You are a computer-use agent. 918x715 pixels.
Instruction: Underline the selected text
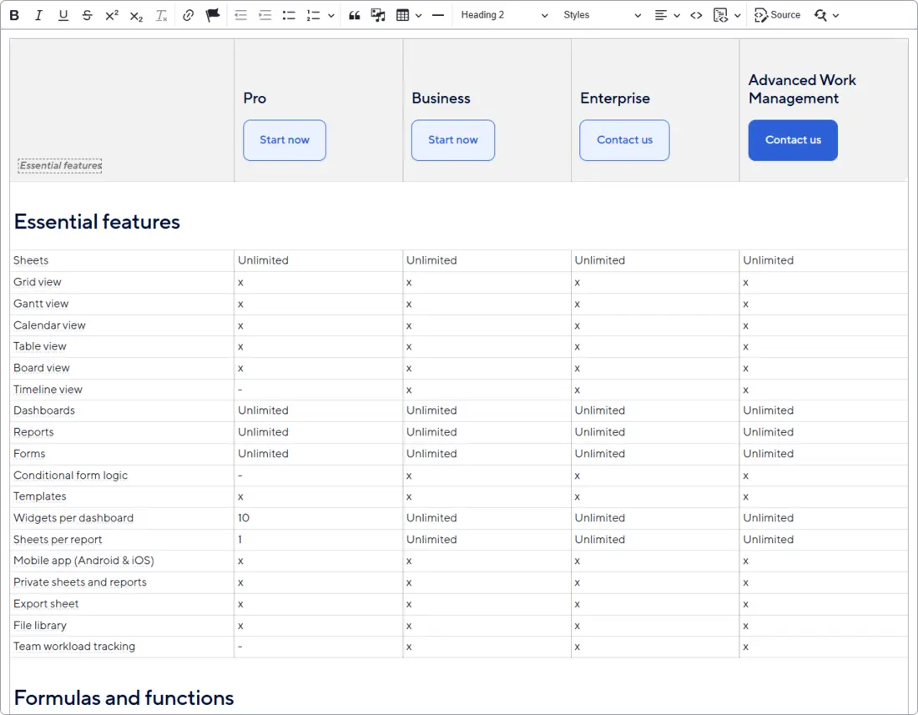tap(63, 14)
